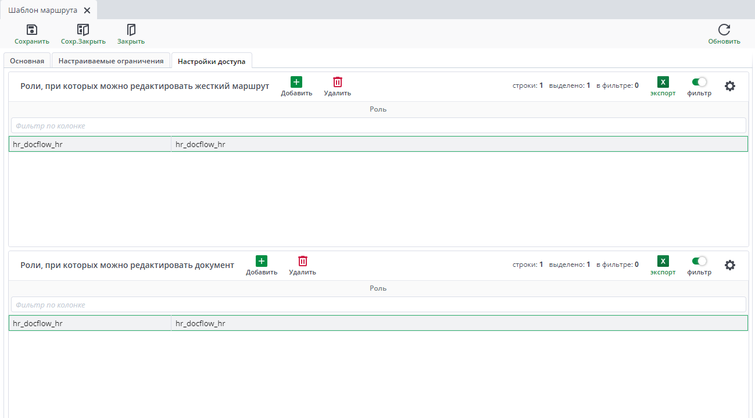
Task: Click column filter field in lower grid
Action: 378,305
